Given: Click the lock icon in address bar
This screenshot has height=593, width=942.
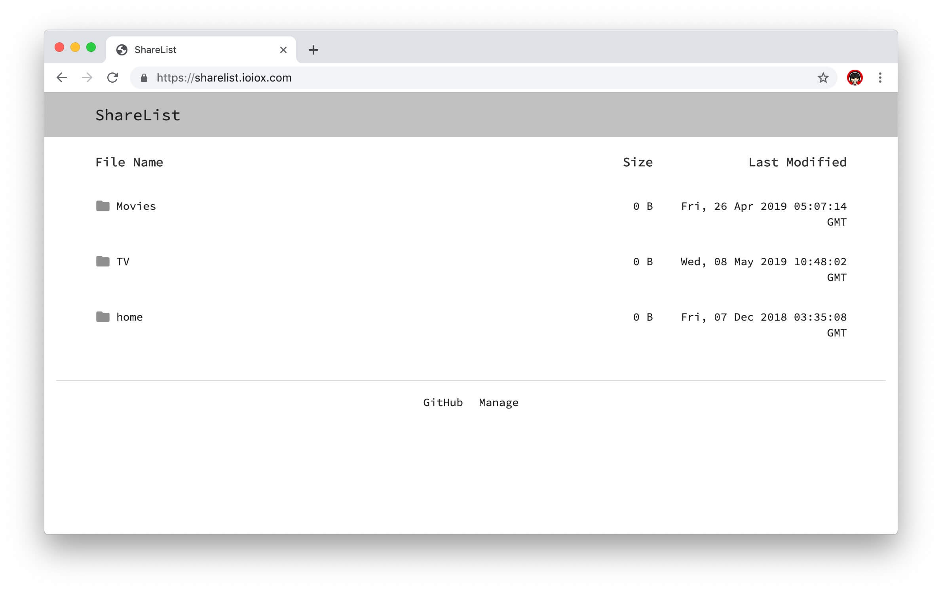Looking at the screenshot, I should [x=144, y=78].
